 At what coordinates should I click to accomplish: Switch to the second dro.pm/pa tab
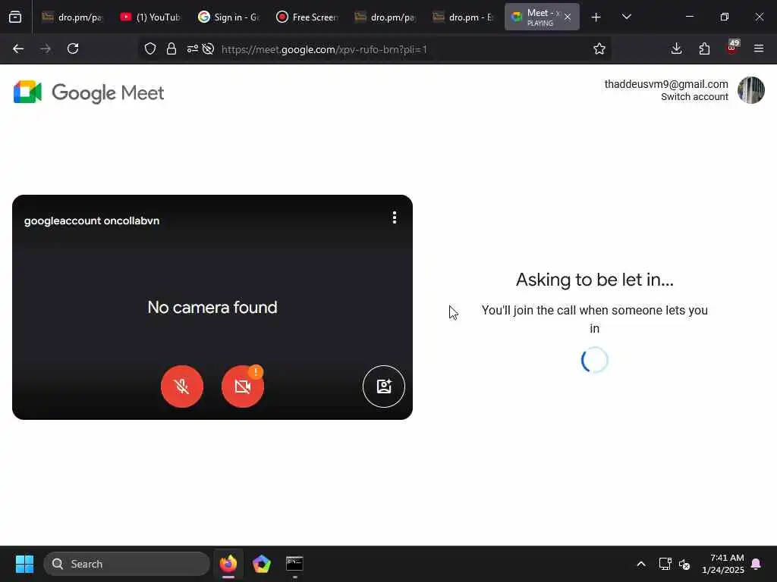click(385, 17)
